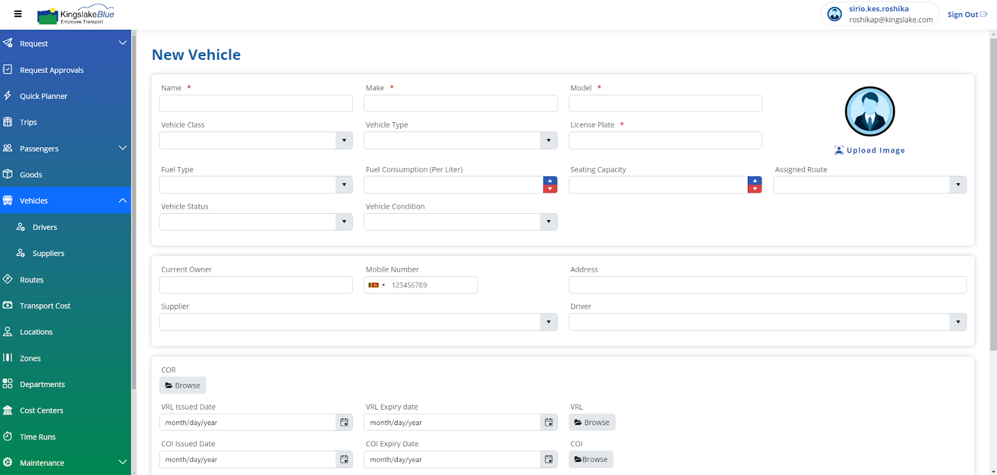Collapse the Vehicles menu chevron
The width and height of the screenshot is (997, 475).
point(123,200)
